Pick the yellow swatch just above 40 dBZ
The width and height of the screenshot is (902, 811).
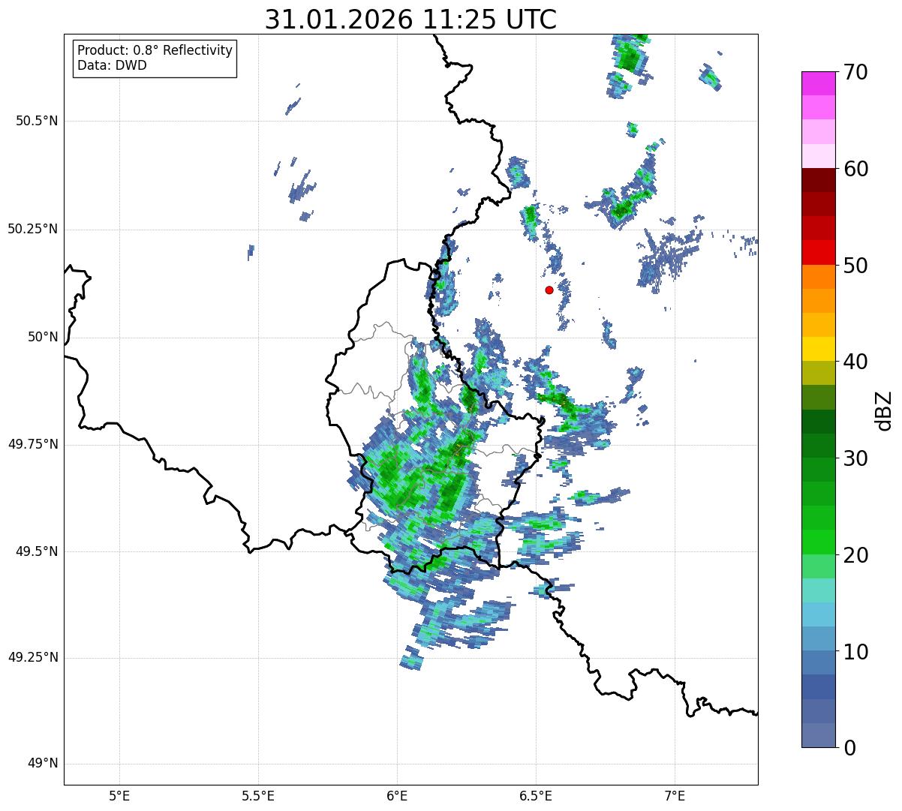(x=818, y=349)
